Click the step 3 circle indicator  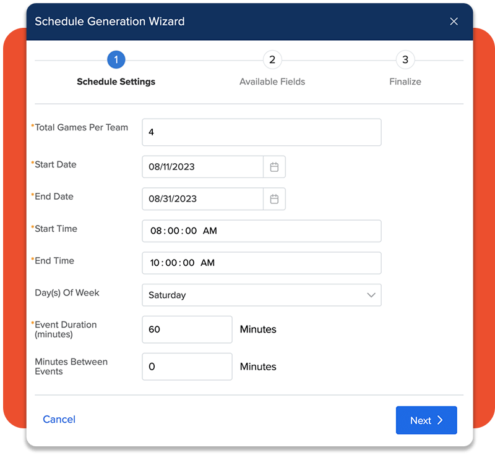pyautogui.click(x=405, y=59)
